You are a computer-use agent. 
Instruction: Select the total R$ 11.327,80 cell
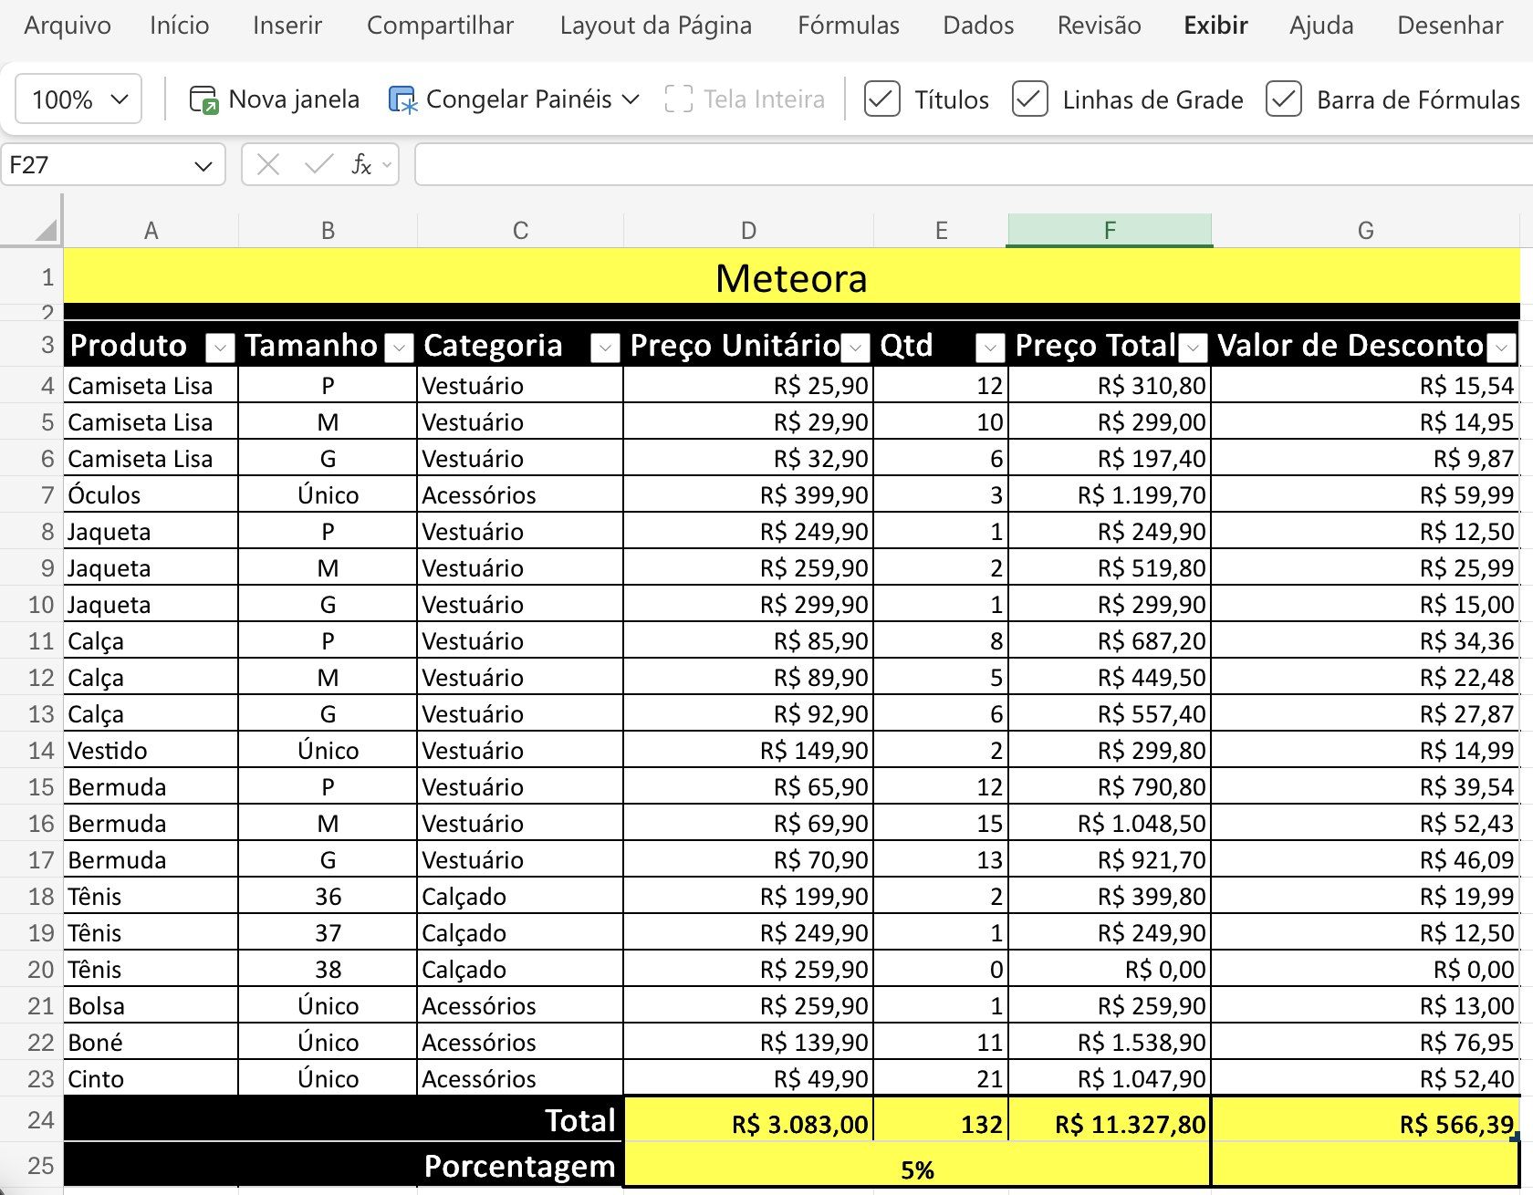1110,1120
